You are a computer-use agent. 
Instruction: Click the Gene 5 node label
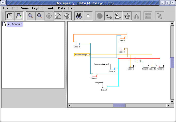coord(131,69)
